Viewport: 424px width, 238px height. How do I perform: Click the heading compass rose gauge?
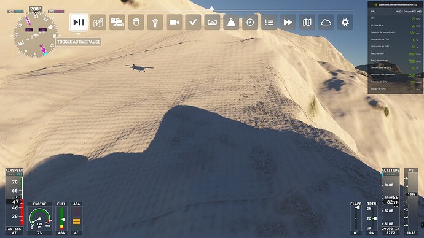coord(36,35)
